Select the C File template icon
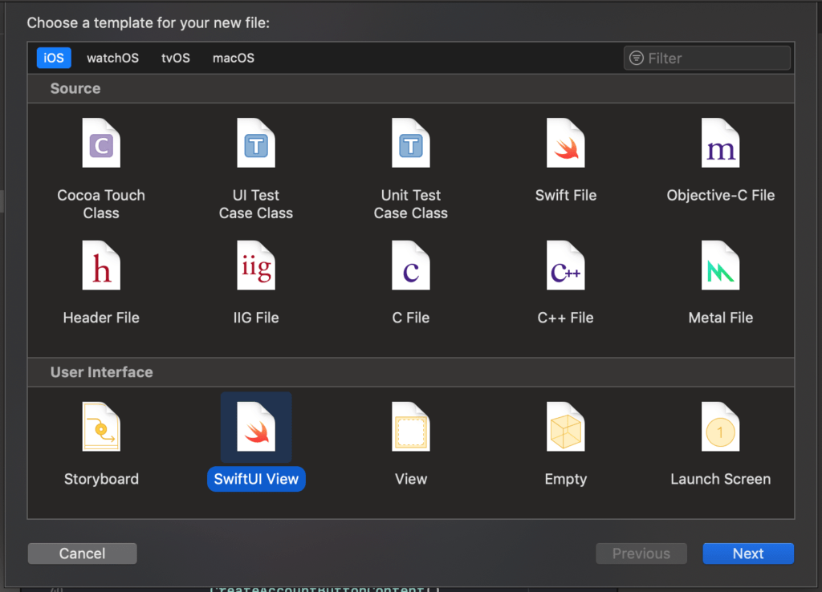 coord(411,265)
